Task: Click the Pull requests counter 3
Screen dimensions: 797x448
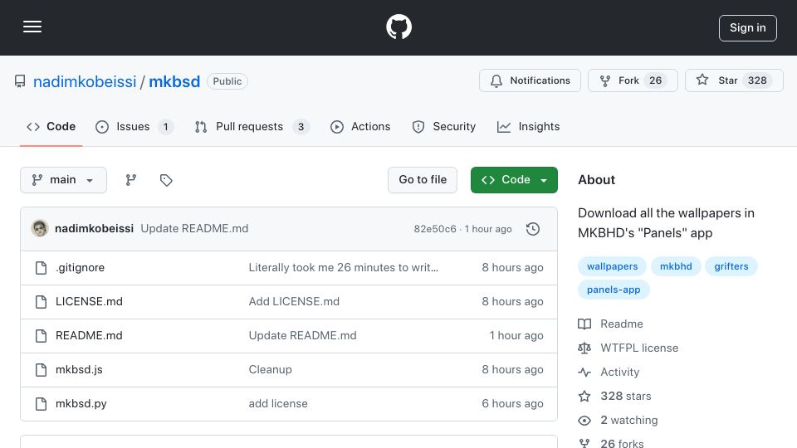Action: 301,126
